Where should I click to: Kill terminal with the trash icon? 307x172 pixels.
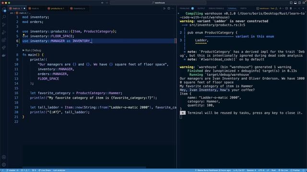tap(291, 9)
